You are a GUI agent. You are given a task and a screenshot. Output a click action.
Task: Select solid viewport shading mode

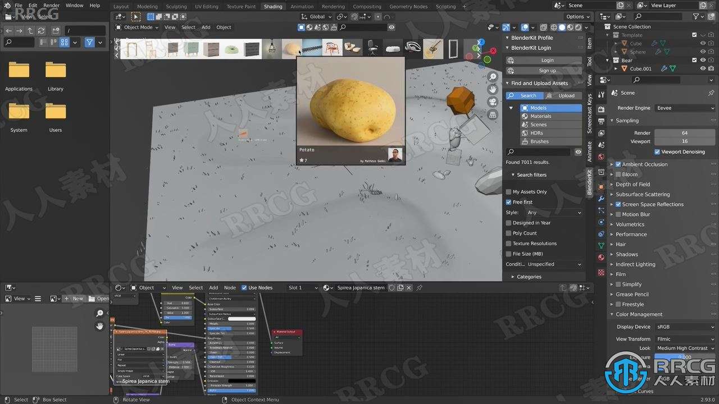[x=562, y=27]
